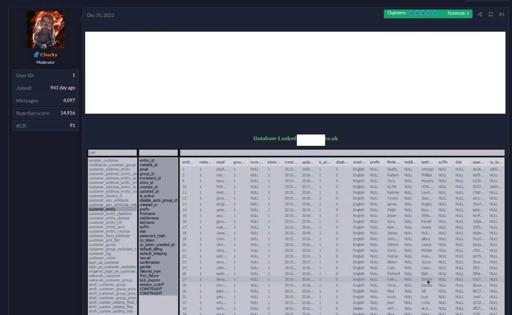Click the Messages count 4,097
This screenshot has width=512, height=315.
point(70,100)
